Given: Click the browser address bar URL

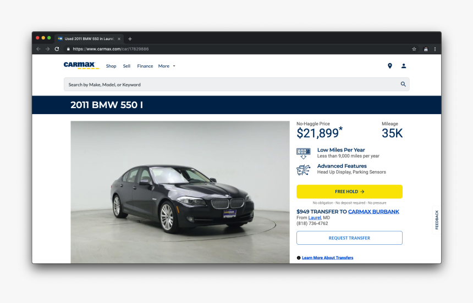Looking at the screenshot, I should (x=111, y=49).
